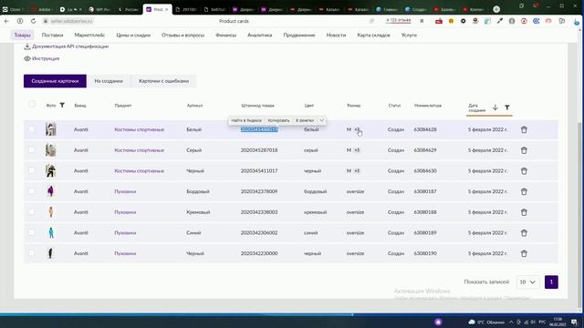This screenshot has width=584, height=328.
Task: Delete the Бордовый puffer row
Action: point(524,192)
